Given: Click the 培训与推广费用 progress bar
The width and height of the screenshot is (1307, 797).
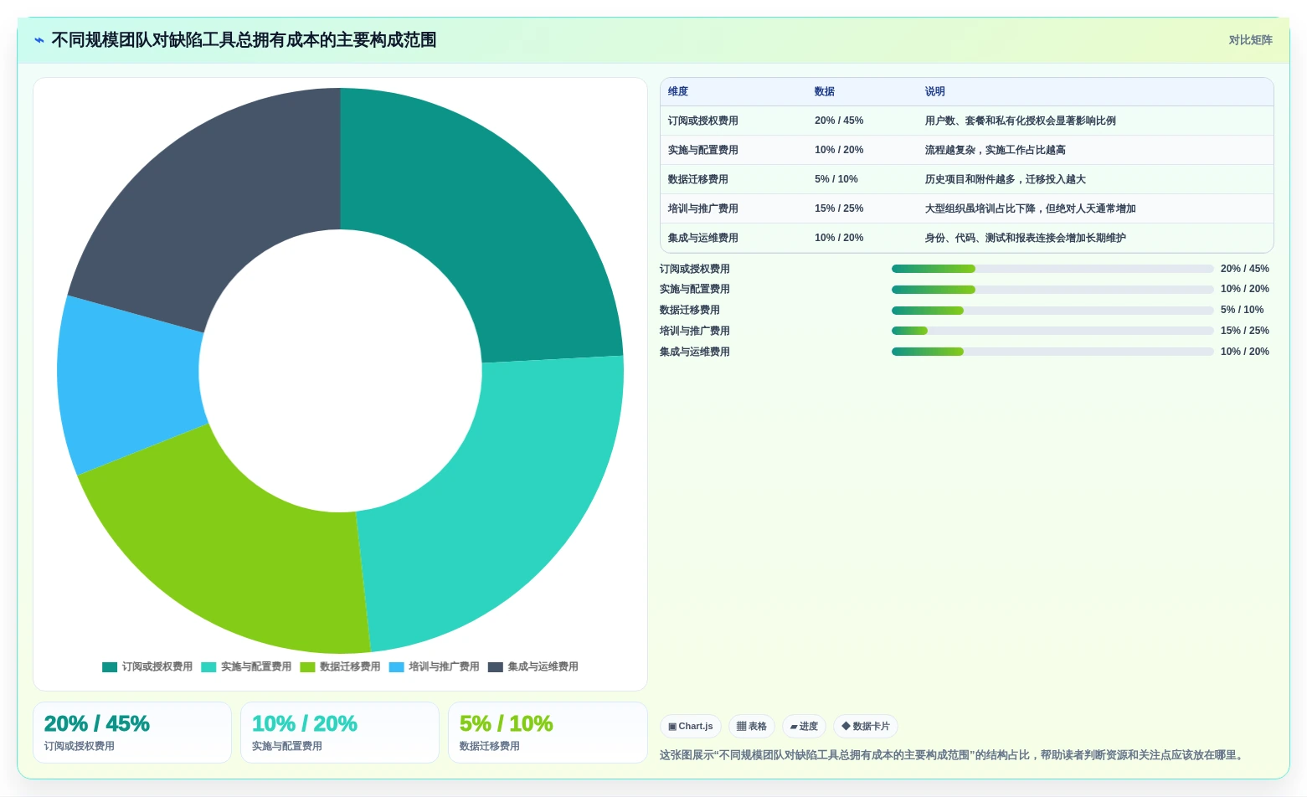Looking at the screenshot, I should coord(1052,331).
